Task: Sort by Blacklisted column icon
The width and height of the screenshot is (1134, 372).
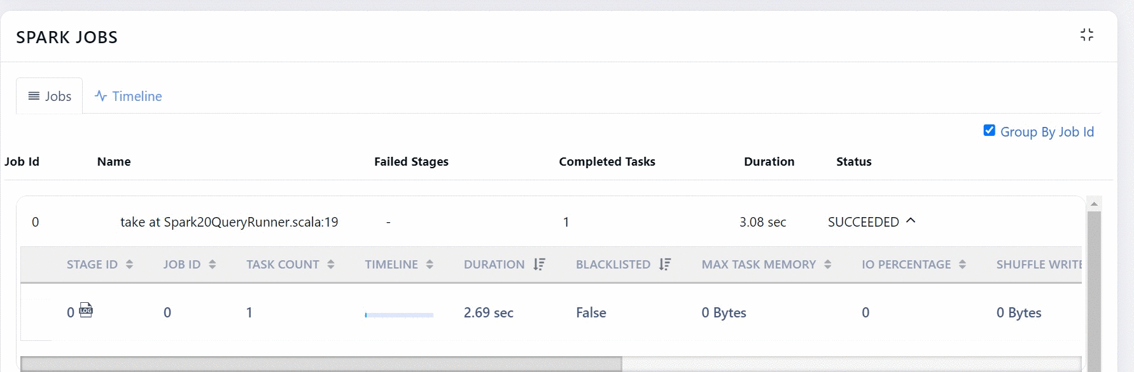Action: [x=665, y=265]
